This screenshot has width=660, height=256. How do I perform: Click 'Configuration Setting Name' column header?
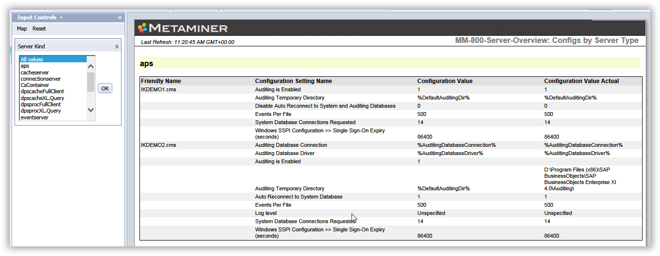pyautogui.click(x=293, y=81)
